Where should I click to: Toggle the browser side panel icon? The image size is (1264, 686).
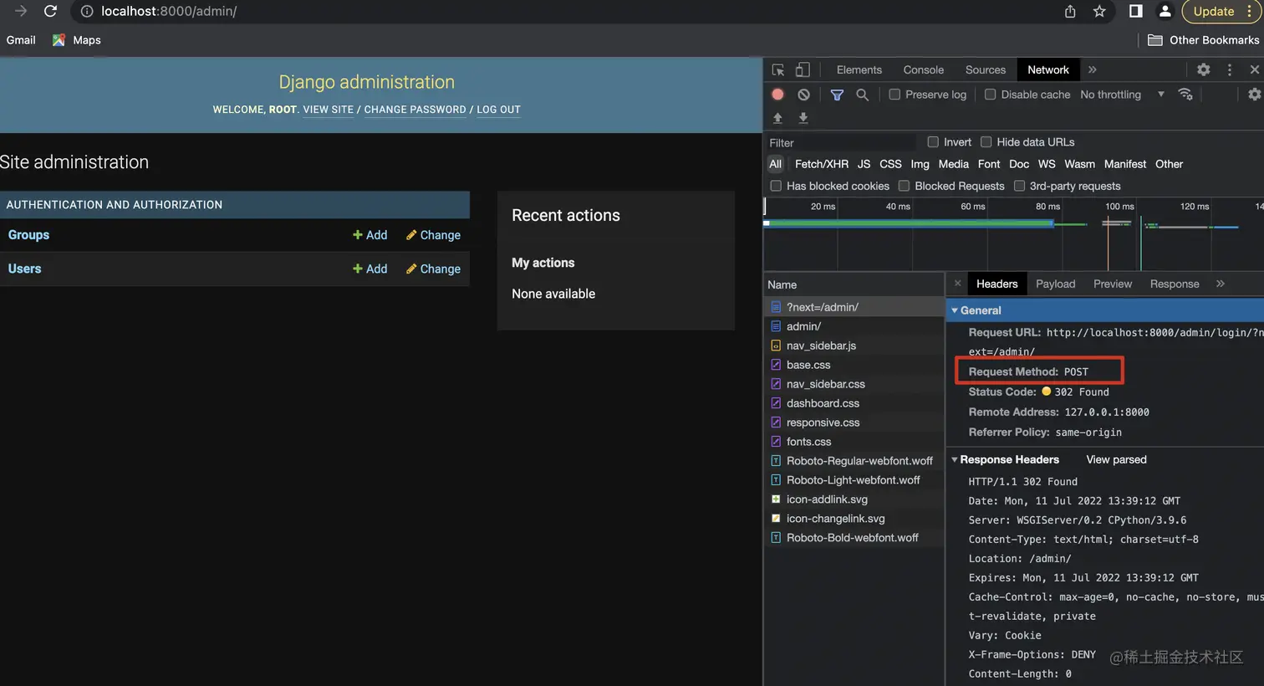point(1135,11)
